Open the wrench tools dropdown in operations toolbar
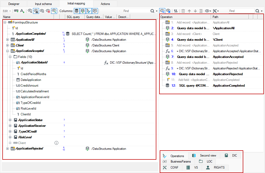Image resolution: width=265 pixels, height=173 pixels. [x=216, y=11]
